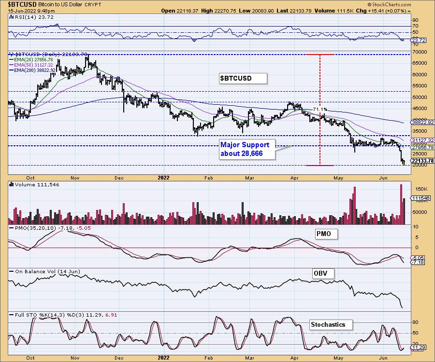The image size is (435, 362).
Task: Click the 22133.78 last price tag on right axis
Action: (422, 161)
